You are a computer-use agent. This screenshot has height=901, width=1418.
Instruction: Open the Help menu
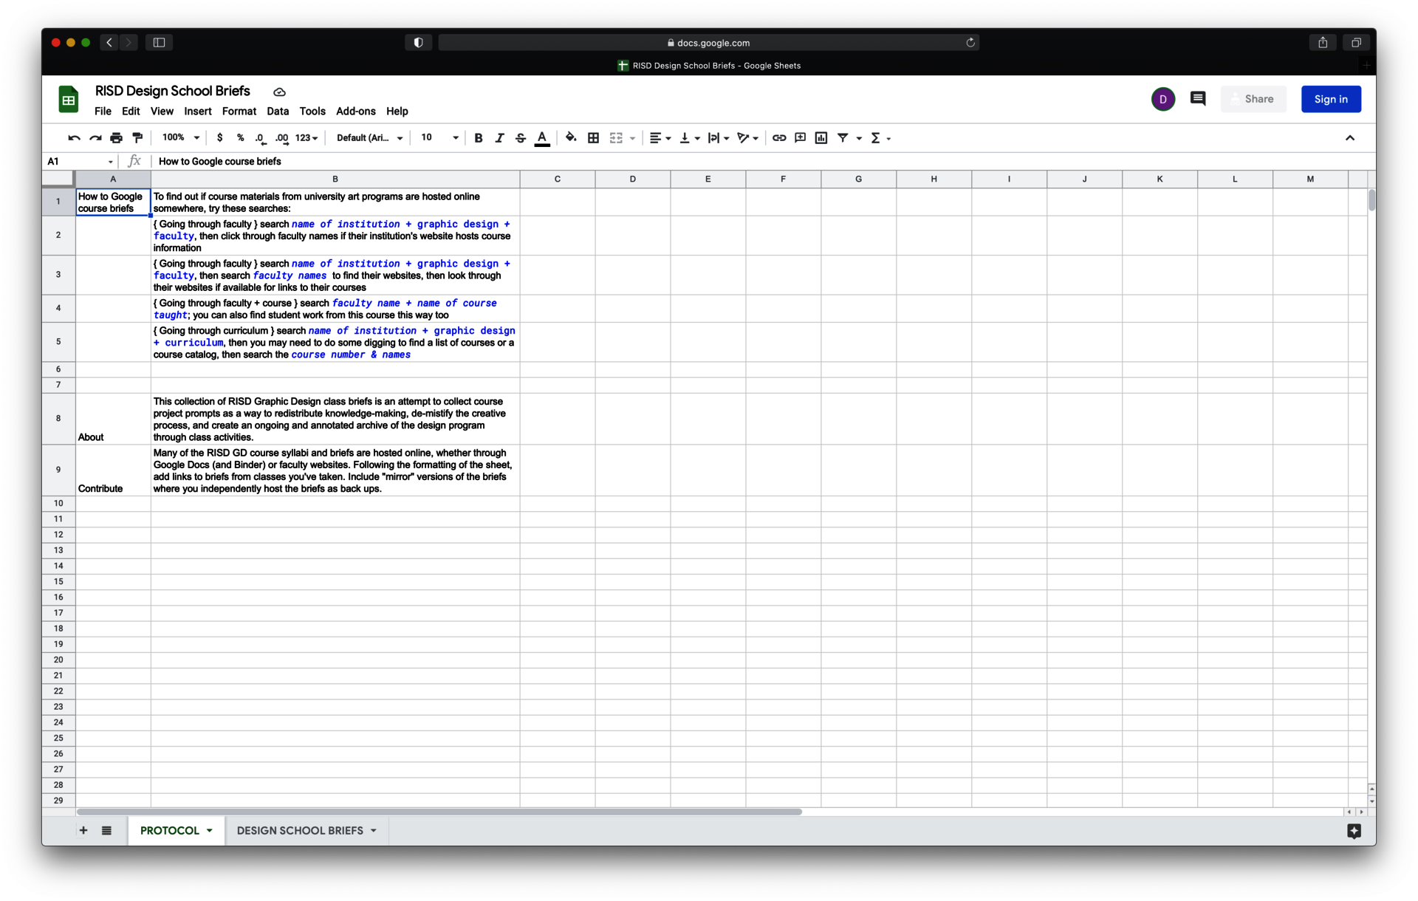[397, 112]
